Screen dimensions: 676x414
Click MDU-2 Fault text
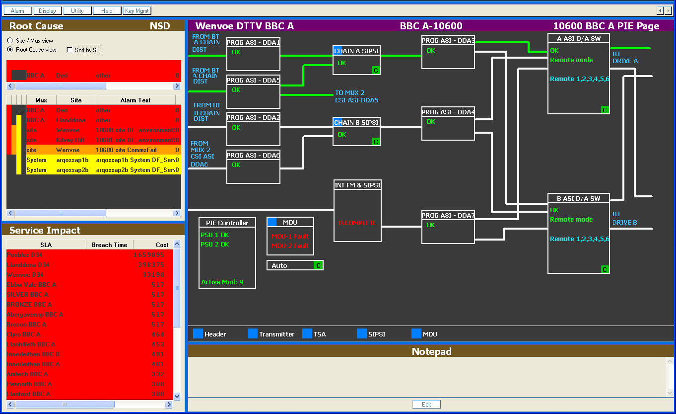tap(290, 246)
